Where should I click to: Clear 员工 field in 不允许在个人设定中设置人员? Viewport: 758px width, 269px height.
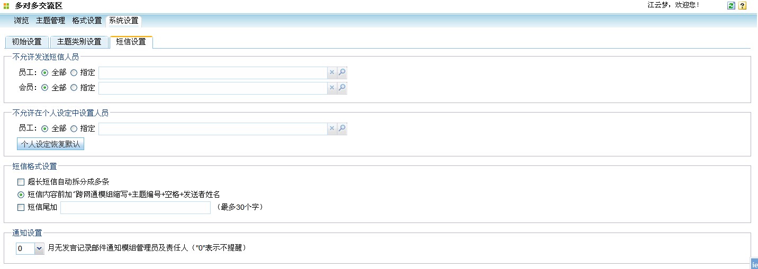[332, 128]
